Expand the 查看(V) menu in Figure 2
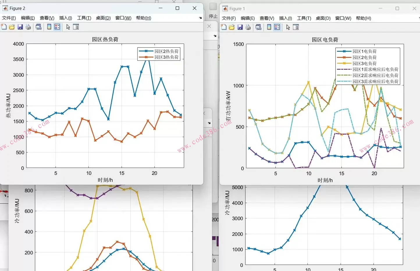Viewport: 420px width, 271px height. click(47, 18)
